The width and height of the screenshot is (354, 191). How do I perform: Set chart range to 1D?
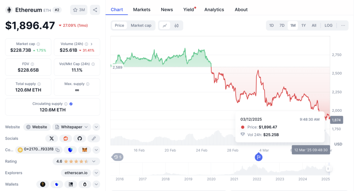tap(272, 26)
